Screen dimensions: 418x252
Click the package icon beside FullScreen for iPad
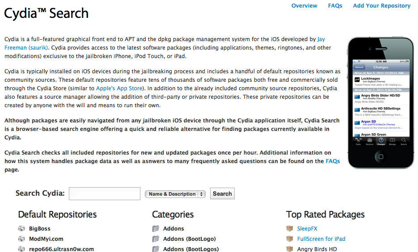[290, 239]
